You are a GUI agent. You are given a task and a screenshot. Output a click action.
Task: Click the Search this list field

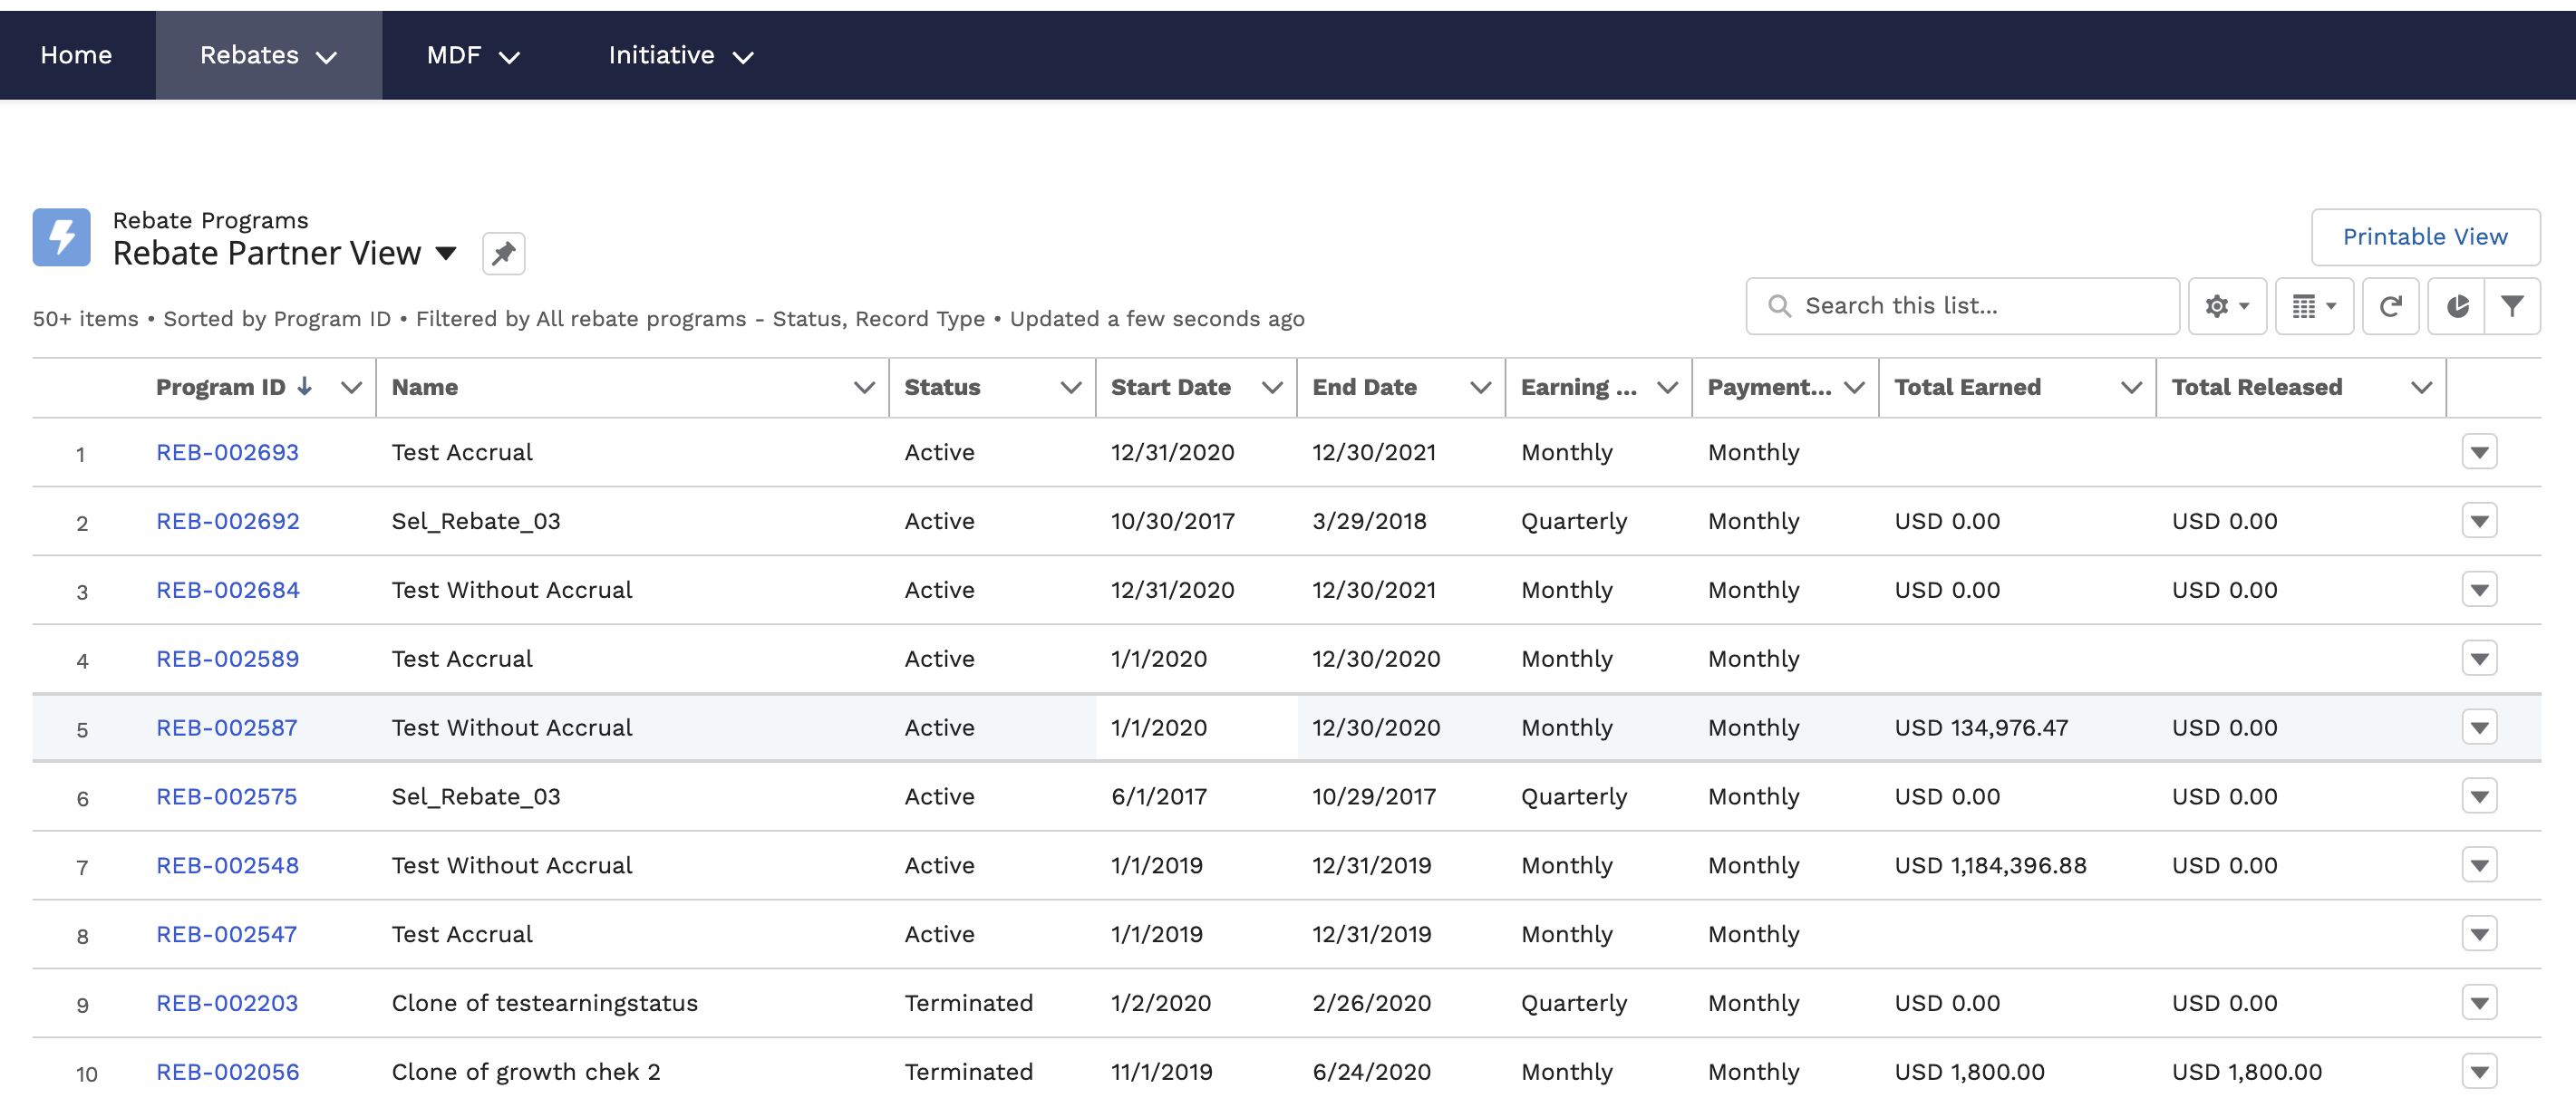pyautogui.click(x=1960, y=305)
